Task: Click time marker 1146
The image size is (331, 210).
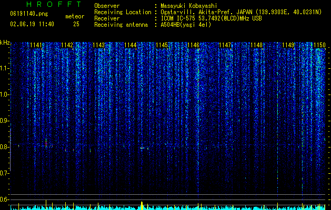Action: pyautogui.click(x=194, y=45)
